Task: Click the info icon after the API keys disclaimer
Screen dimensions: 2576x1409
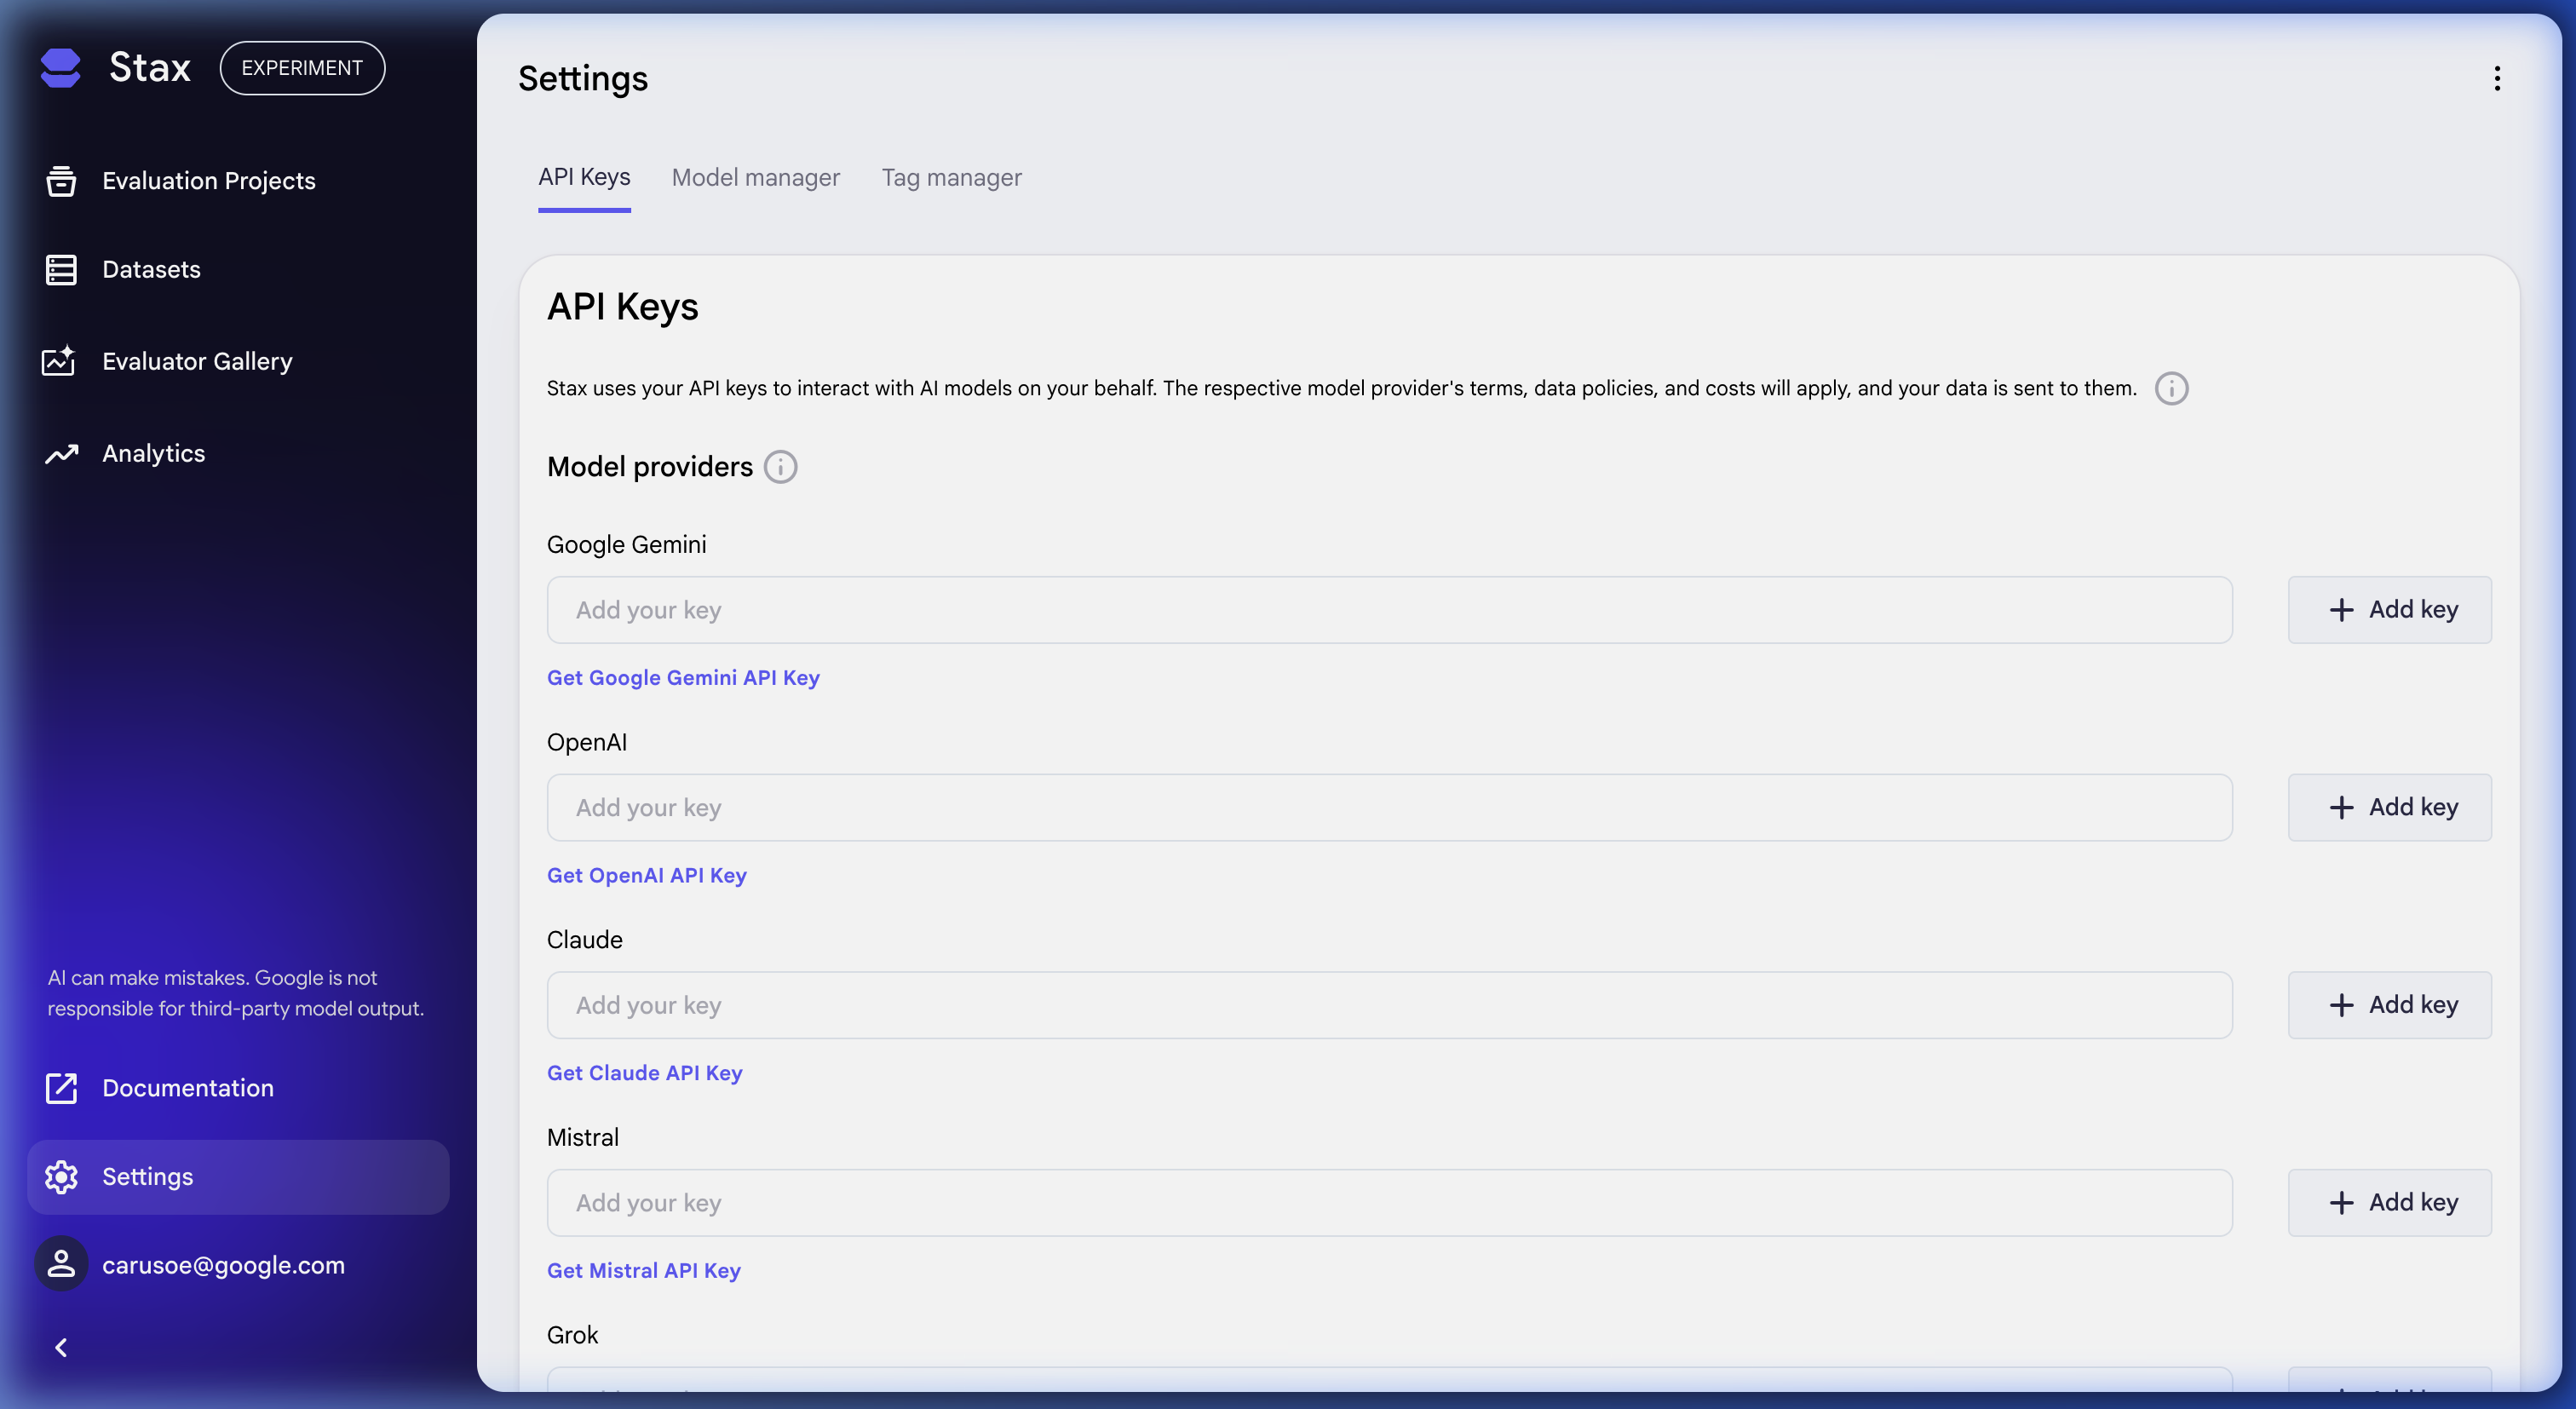Action: (x=2171, y=388)
